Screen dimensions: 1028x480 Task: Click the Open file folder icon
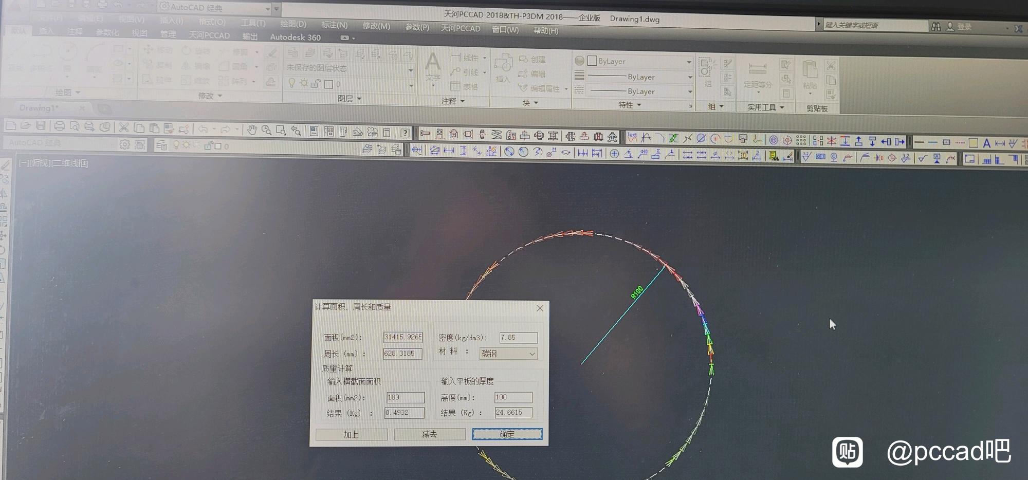[26, 126]
